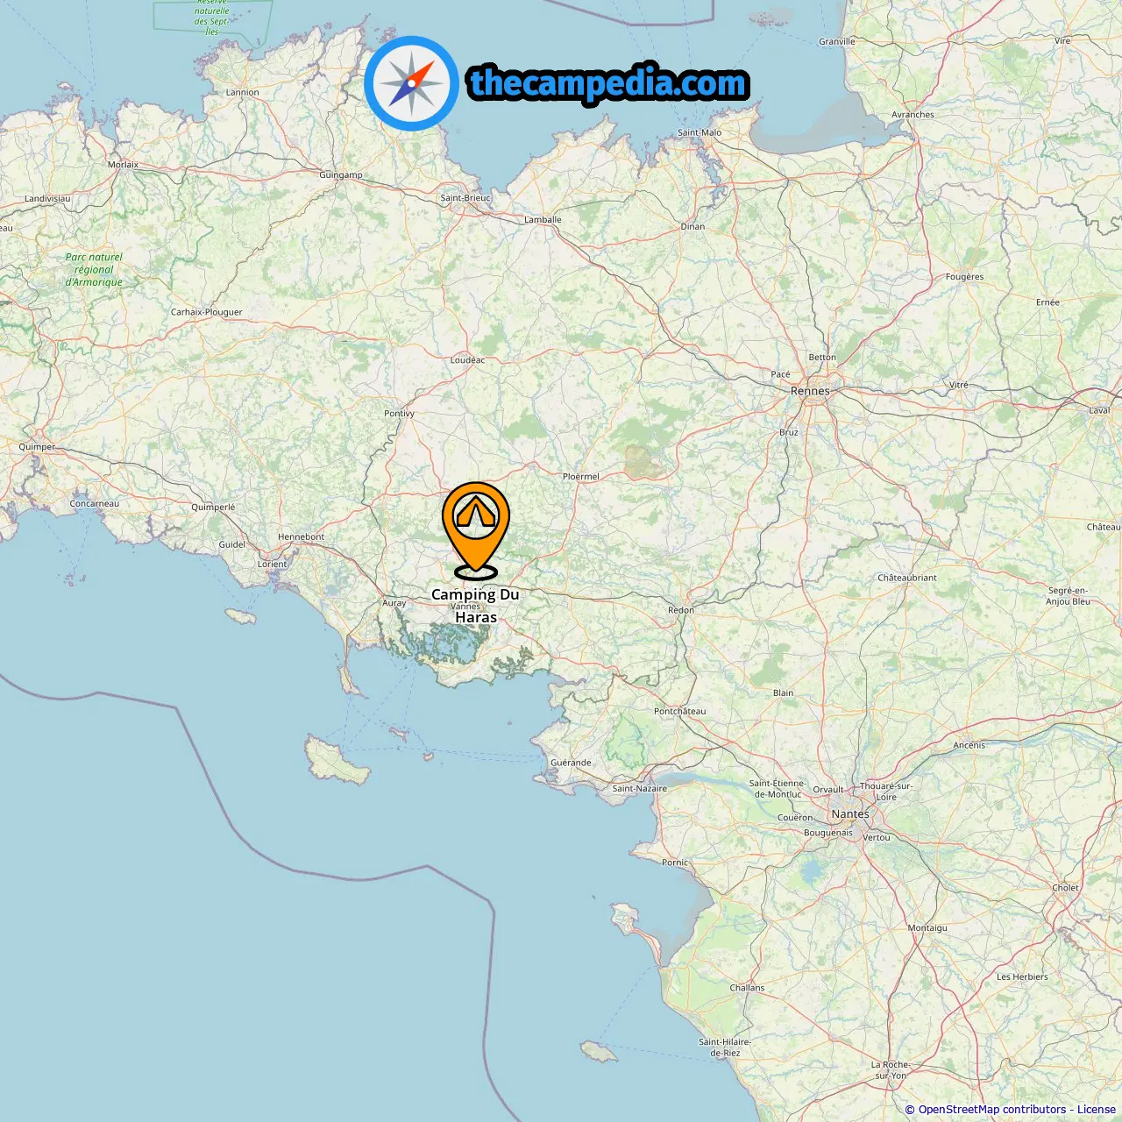Viewport: 1122px width, 1122px height.
Task: Select the Saint-Malo label on map
Action: pos(699,132)
